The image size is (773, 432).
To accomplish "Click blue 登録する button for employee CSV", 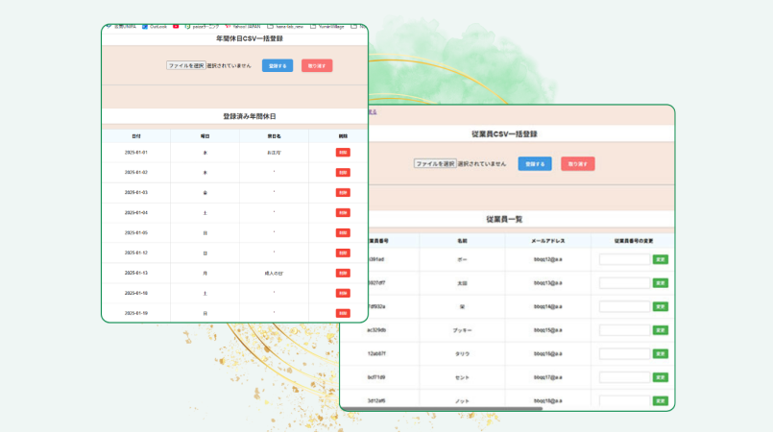I will 535,164.
